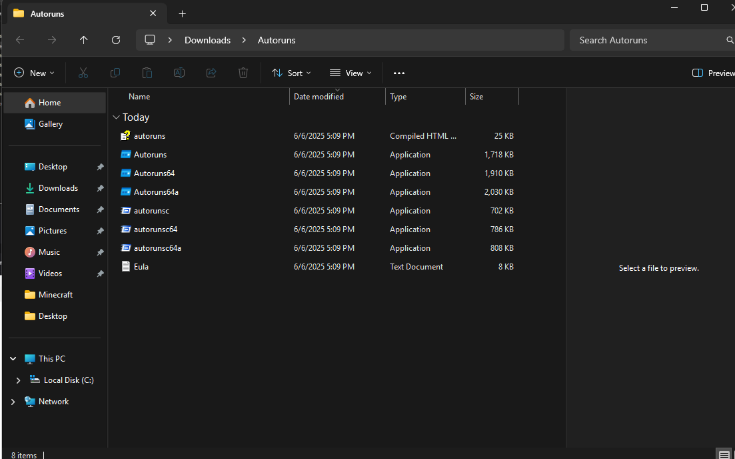The height and width of the screenshot is (459, 735).
Task: Open the View dropdown menu
Action: [x=351, y=73]
